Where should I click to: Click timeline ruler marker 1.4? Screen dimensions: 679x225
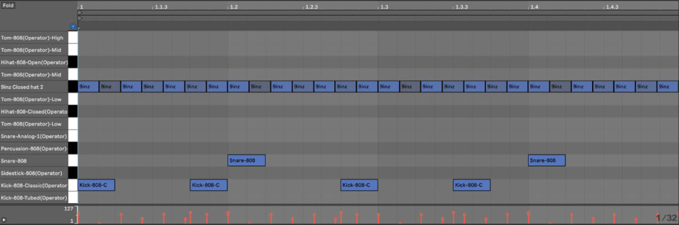tap(534, 7)
